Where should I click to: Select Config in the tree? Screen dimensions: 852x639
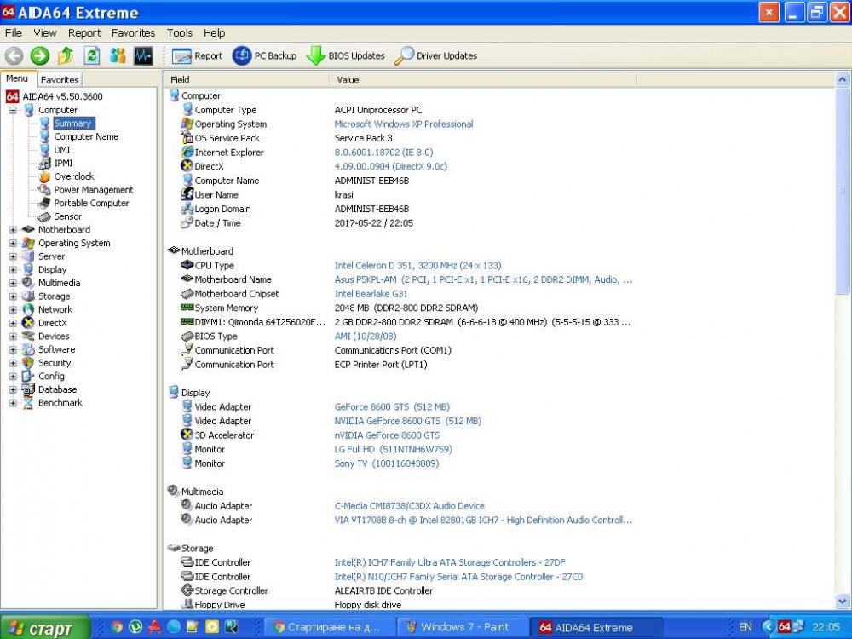51,376
